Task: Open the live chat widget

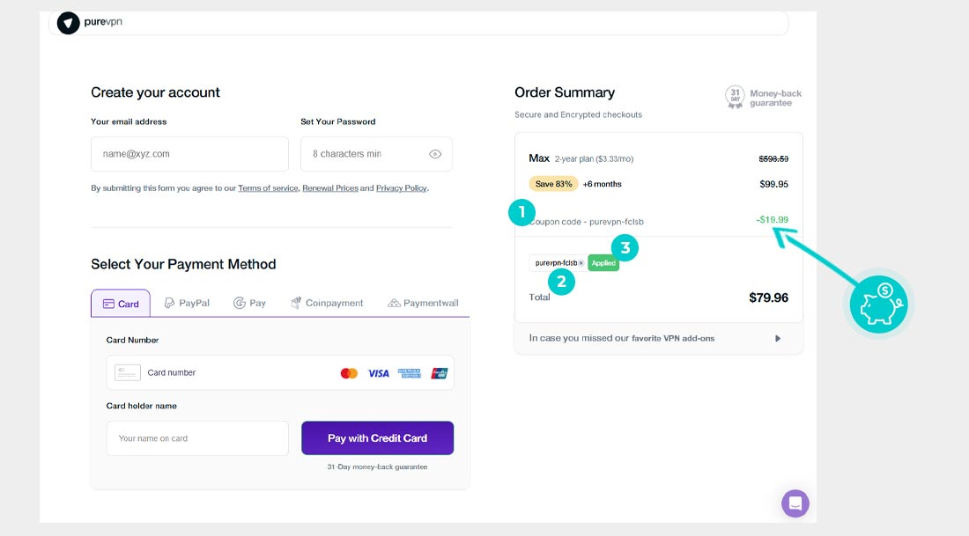Action: (795, 503)
